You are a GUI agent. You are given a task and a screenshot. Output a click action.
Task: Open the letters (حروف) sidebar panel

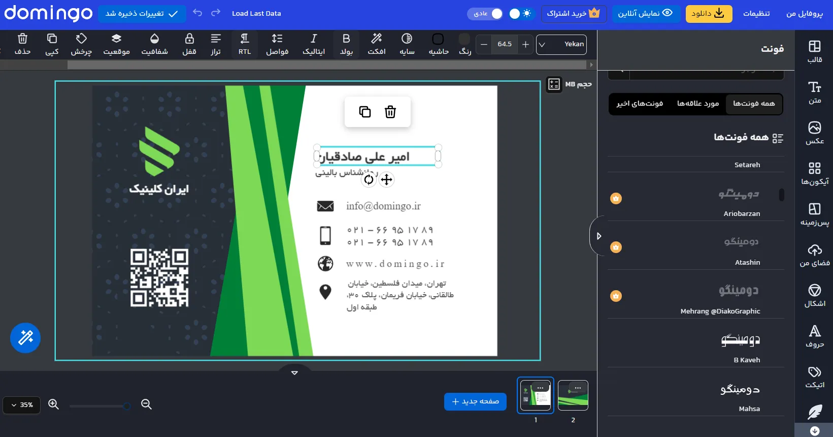[815, 336]
